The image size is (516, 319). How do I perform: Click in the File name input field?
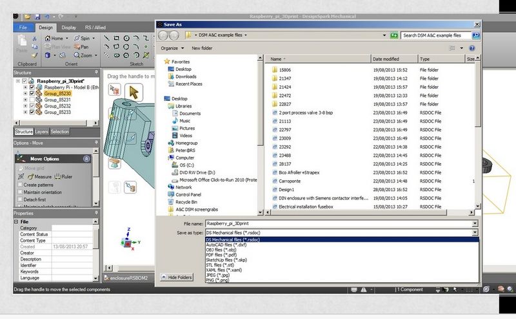(x=339, y=224)
